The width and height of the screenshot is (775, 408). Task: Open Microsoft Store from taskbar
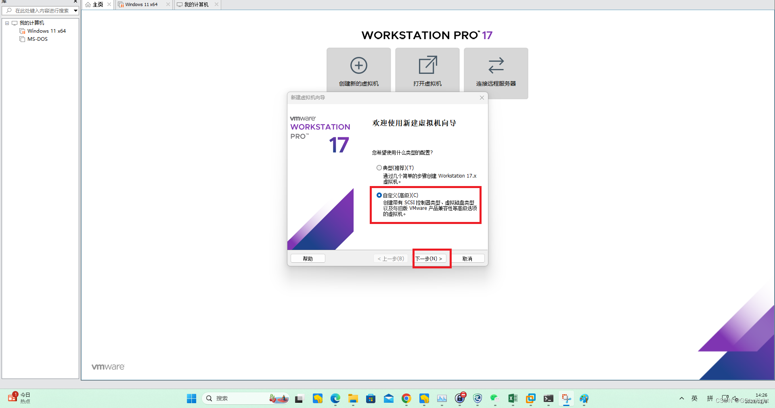coord(371,399)
